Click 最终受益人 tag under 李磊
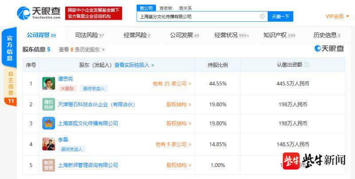Viewport: 355px width, 179px height. click(x=72, y=149)
